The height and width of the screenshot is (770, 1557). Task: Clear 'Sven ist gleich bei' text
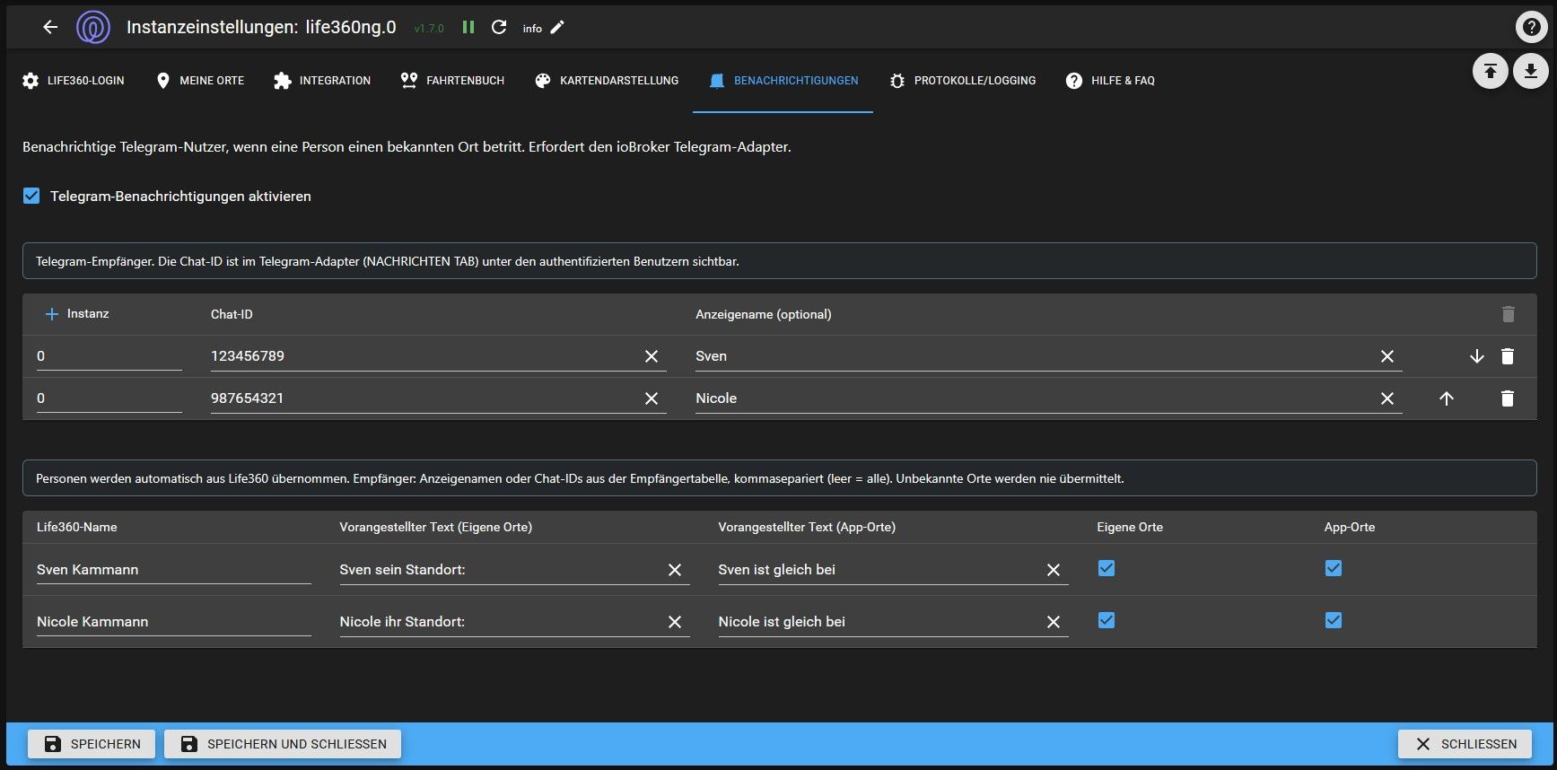1054,570
